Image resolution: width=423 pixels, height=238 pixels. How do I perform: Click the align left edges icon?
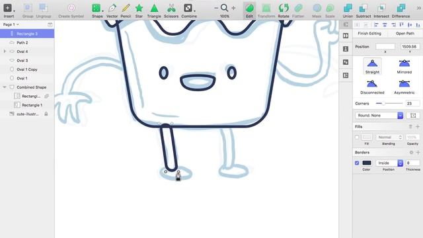(x=376, y=25)
